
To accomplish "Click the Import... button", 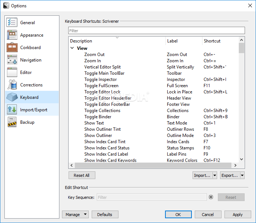I will pyautogui.click(x=202, y=175).
